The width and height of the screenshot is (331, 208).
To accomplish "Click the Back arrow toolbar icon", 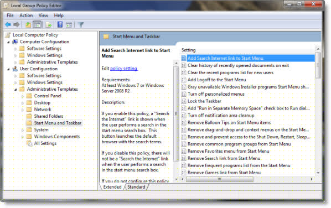I will 8,25.
